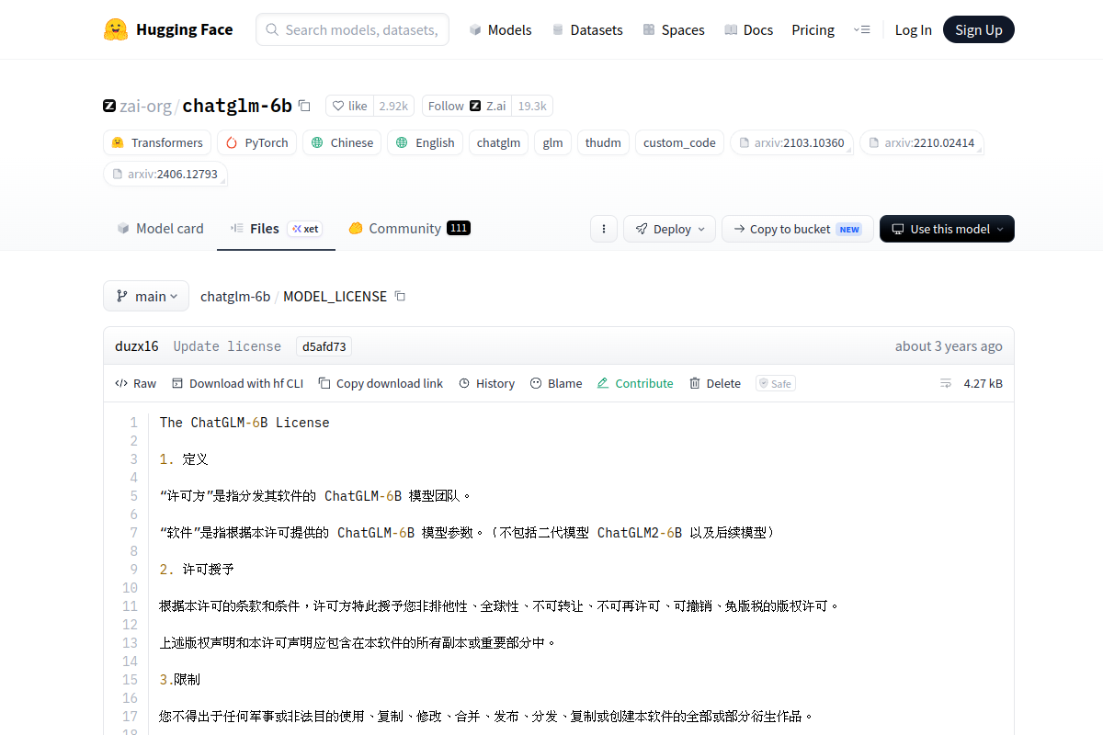This screenshot has width=1103, height=735.
Task: Open the 19.3k followers count
Action: pyautogui.click(x=532, y=106)
